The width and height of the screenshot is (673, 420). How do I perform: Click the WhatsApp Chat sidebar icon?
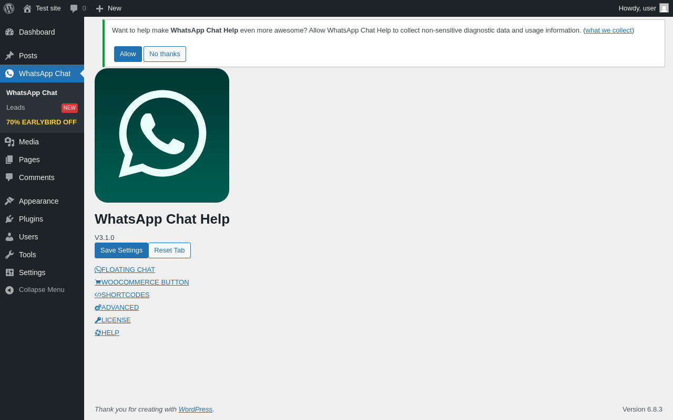(9, 73)
